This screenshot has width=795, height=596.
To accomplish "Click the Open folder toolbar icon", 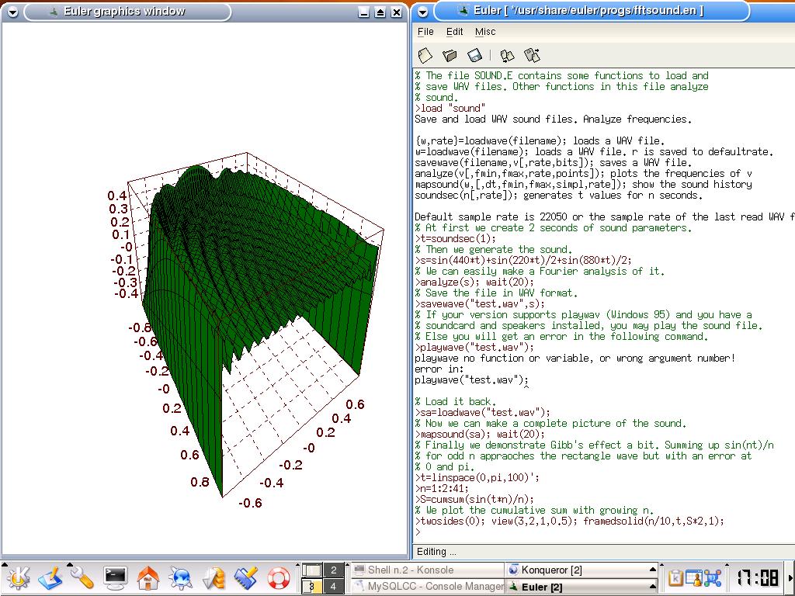I will point(450,55).
